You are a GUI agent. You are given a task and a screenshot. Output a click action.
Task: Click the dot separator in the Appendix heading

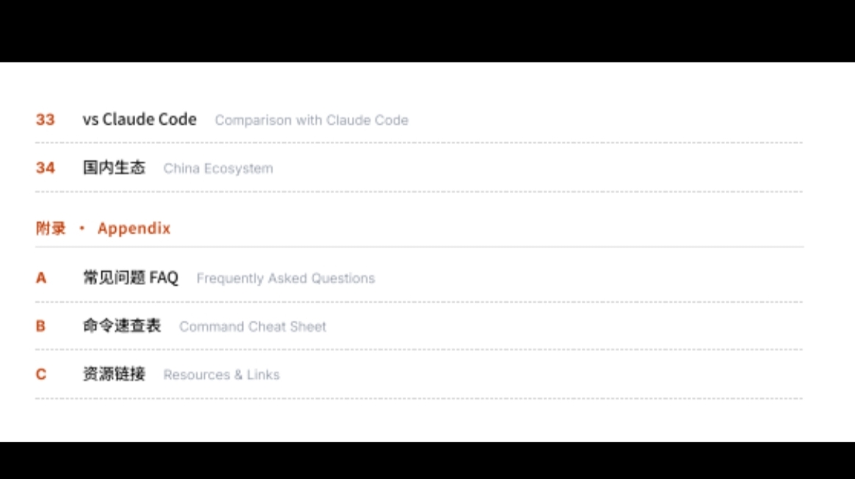coord(82,228)
